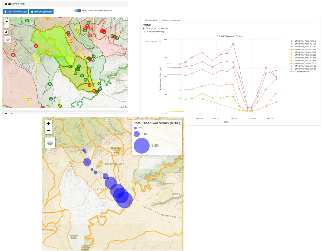The height and width of the screenshot is (251, 322).
Task: Switch to the Multiple parameters tab
Action: (171, 20)
